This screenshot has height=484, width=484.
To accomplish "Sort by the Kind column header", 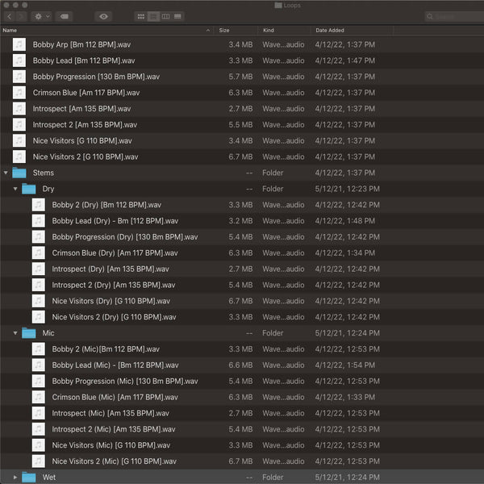I will click(282, 30).
